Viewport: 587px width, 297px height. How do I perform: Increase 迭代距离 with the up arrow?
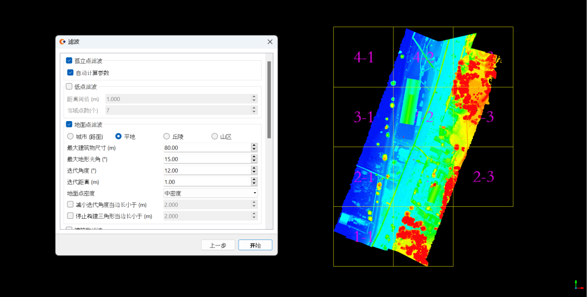[254, 180]
